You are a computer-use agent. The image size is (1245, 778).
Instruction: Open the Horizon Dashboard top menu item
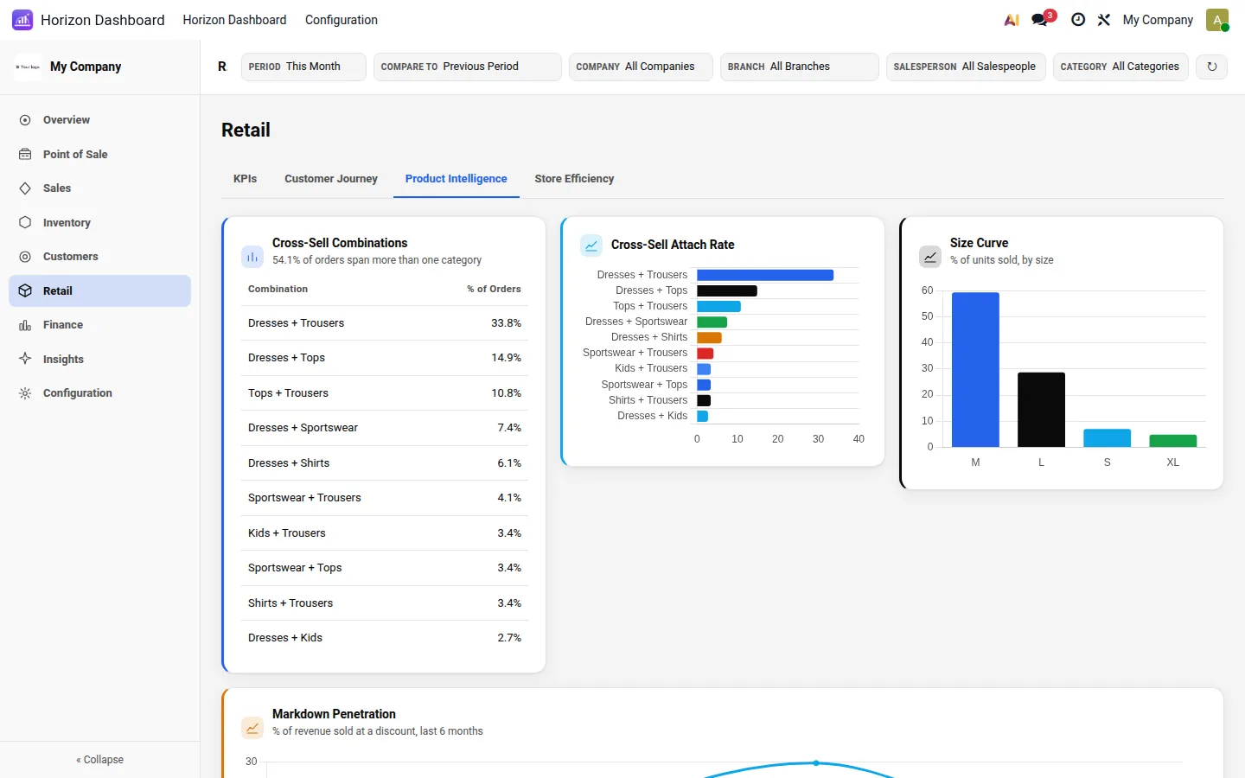point(234,20)
